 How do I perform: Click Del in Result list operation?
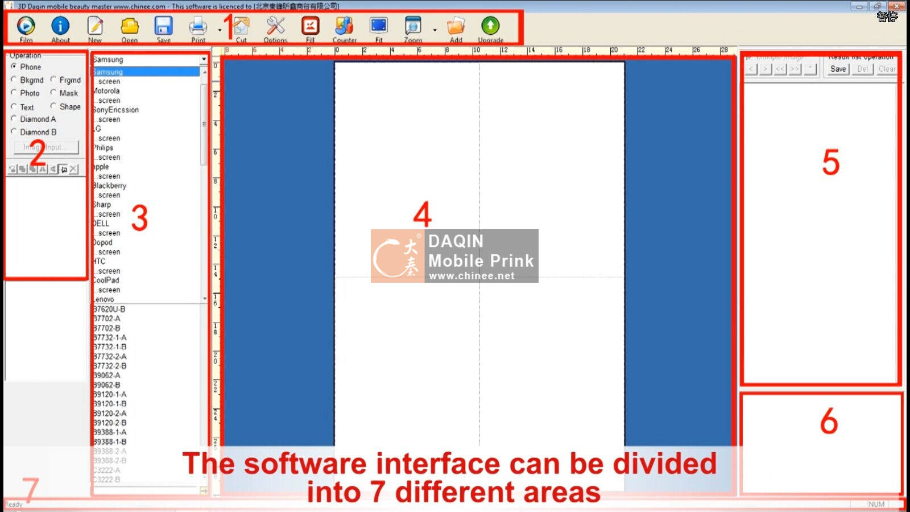click(863, 69)
